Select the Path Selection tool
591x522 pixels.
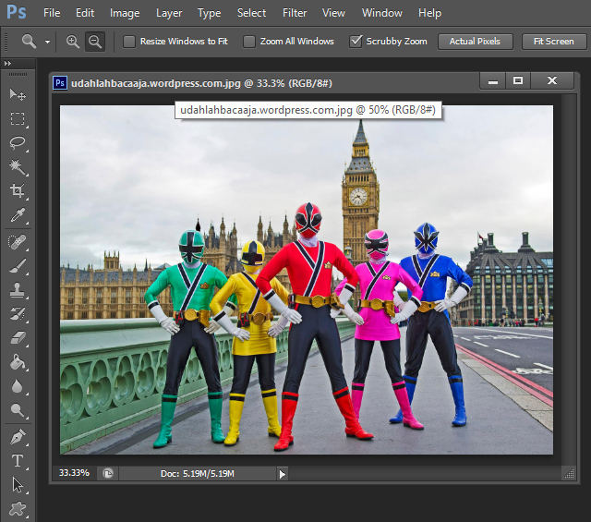(18, 485)
